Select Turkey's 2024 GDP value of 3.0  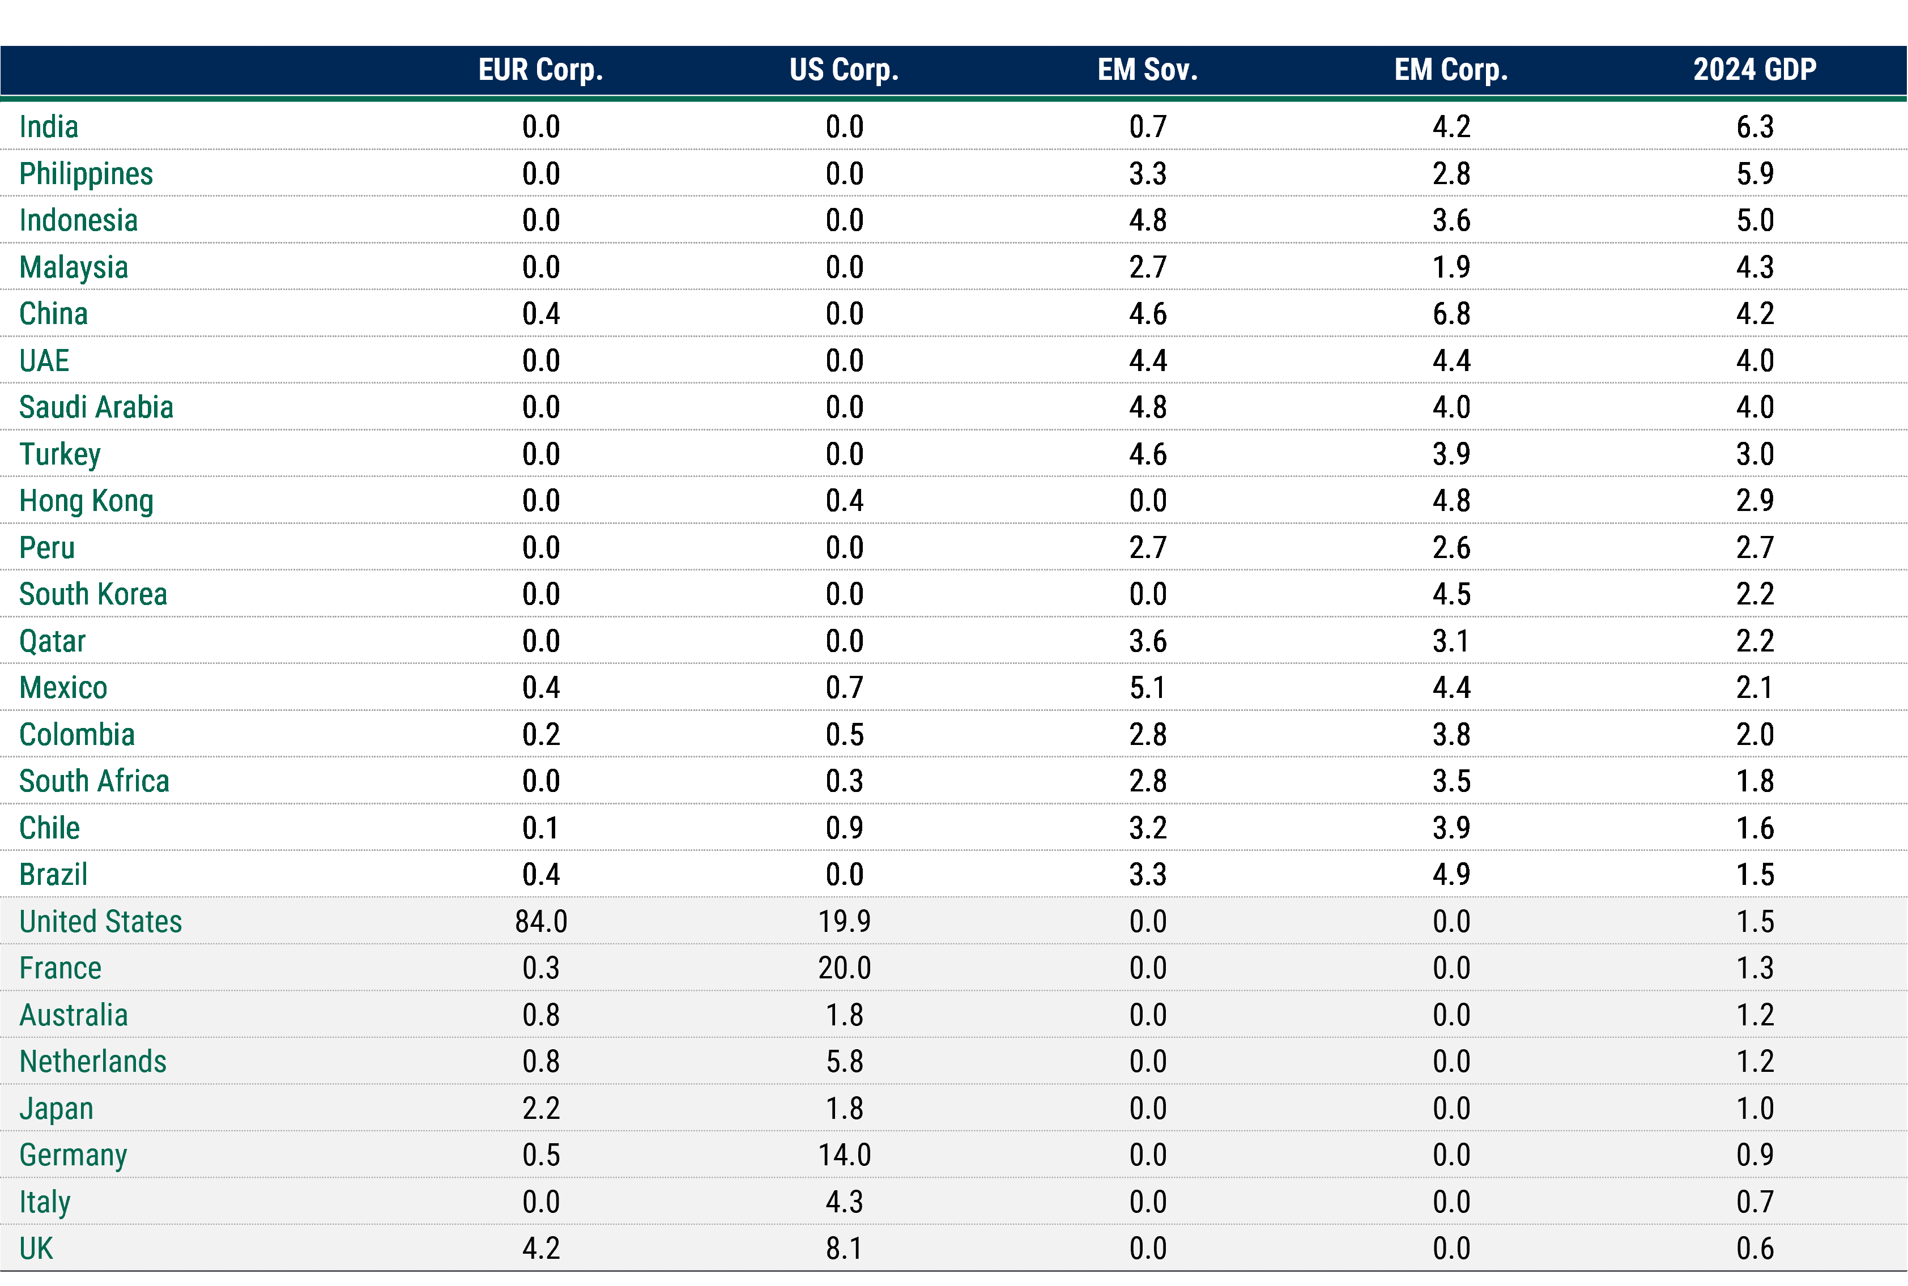(x=1754, y=454)
